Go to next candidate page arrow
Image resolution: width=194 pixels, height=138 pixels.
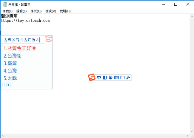[9, 85]
